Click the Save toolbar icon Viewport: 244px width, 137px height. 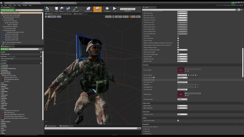pos(56,9)
